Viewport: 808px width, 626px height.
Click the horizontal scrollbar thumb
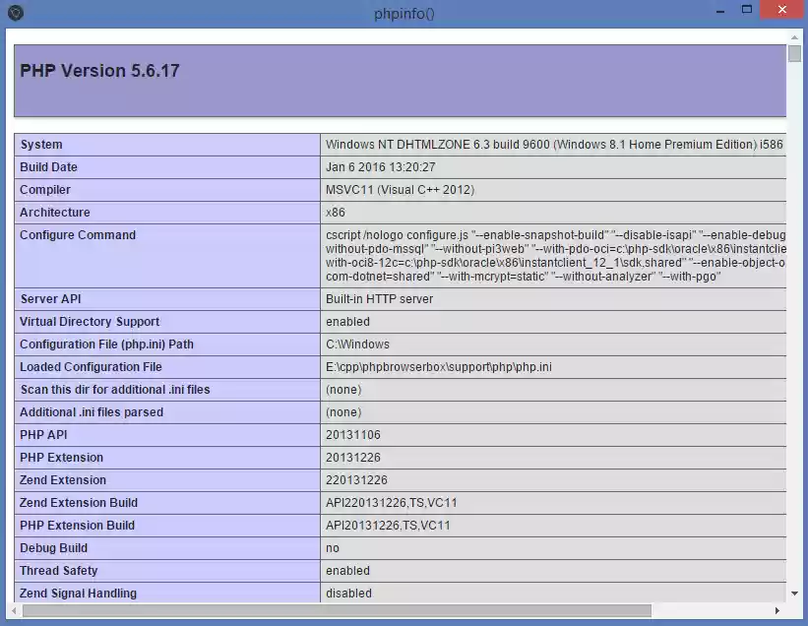pyautogui.click(x=337, y=610)
